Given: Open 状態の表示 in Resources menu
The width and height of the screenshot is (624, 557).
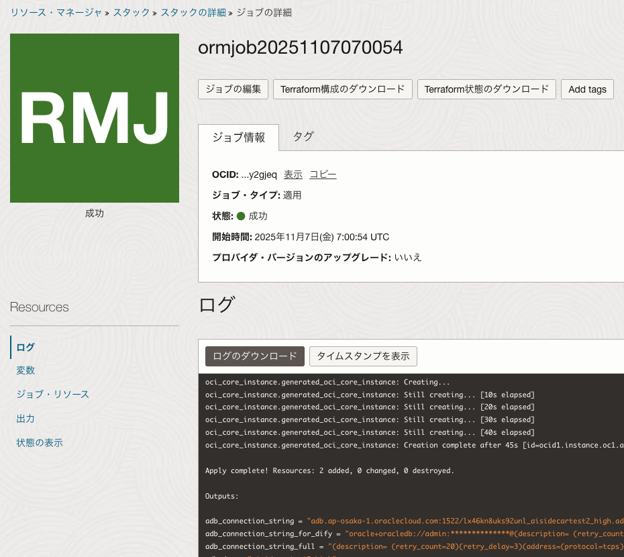Looking at the screenshot, I should point(40,442).
